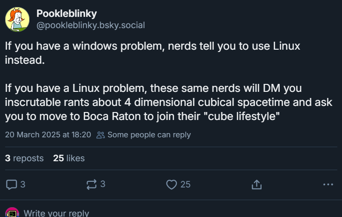The height and width of the screenshot is (217, 342).
Task: Click the people icon beside reply settings
Action: [100, 135]
